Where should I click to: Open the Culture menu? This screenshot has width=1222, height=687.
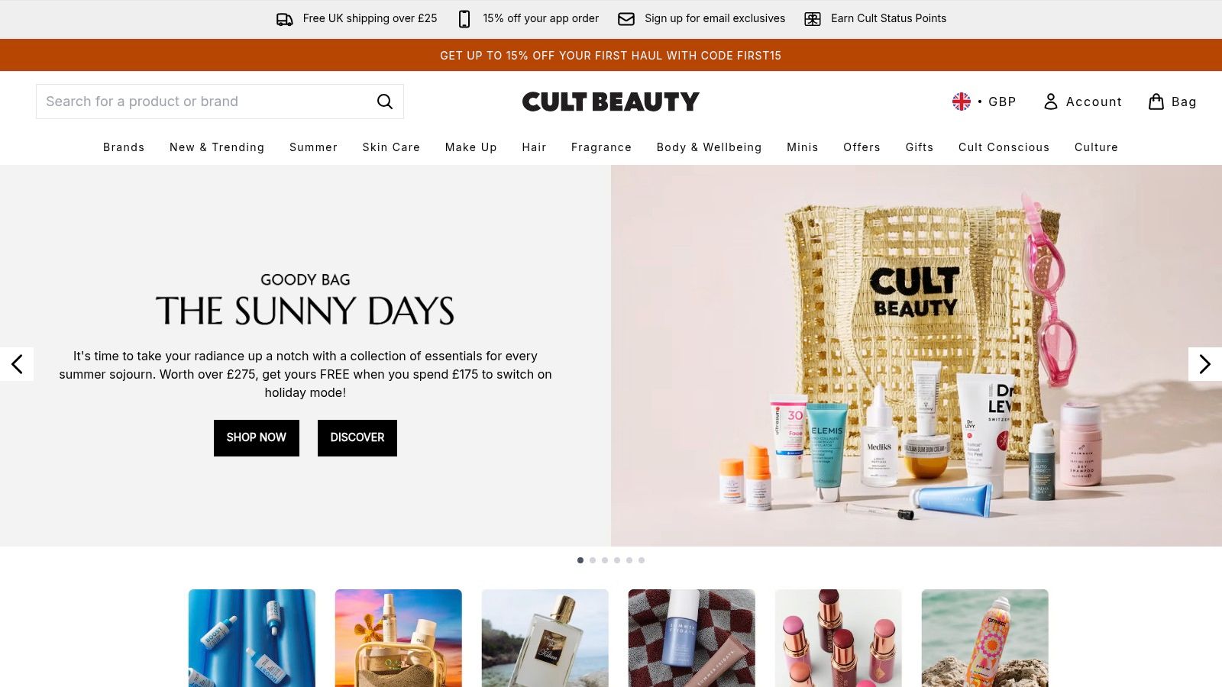pyautogui.click(x=1096, y=147)
